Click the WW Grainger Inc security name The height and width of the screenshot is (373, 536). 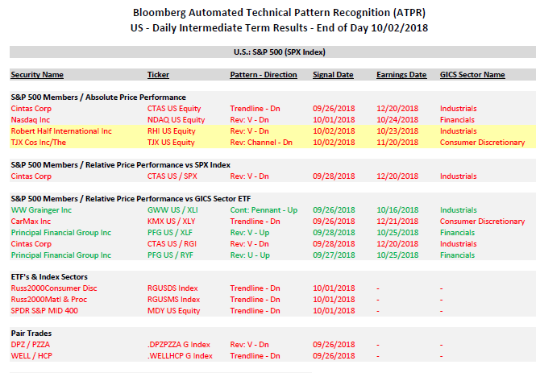[x=41, y=210]
